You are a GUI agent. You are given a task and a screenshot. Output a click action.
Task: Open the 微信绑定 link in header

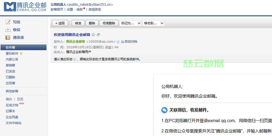(95, 10)
